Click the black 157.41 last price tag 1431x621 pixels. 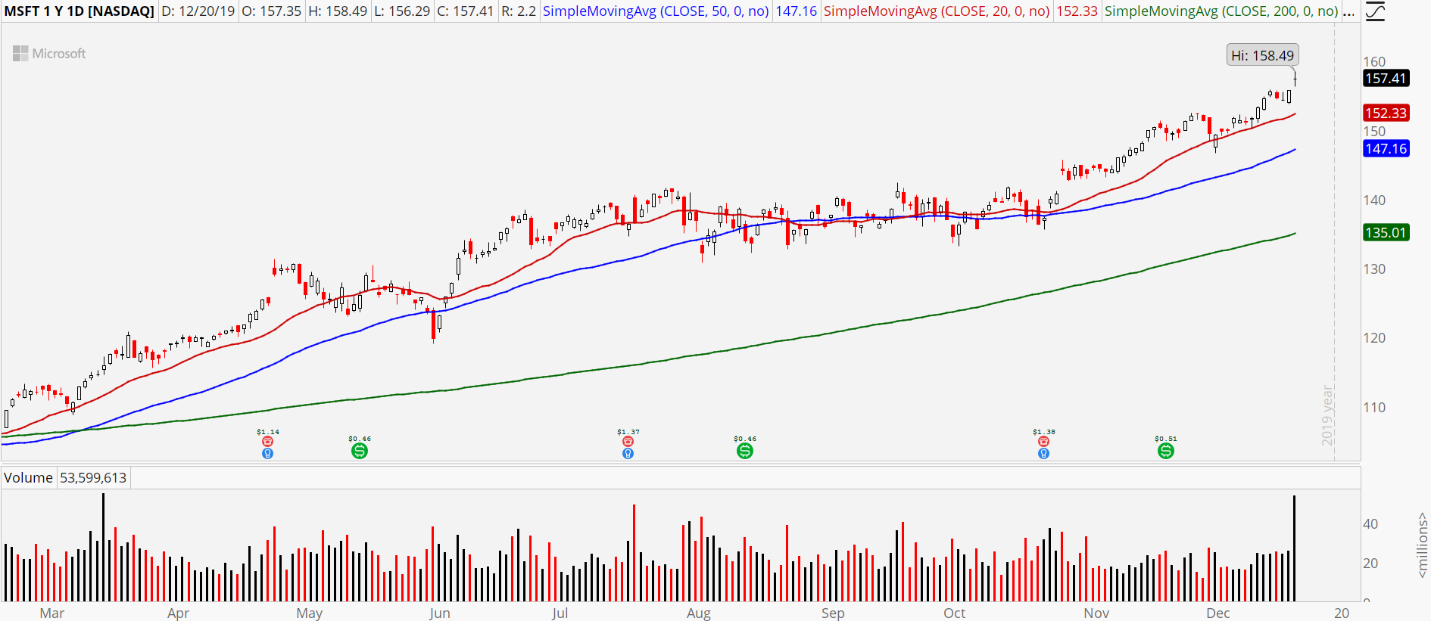pos(1386,79)
